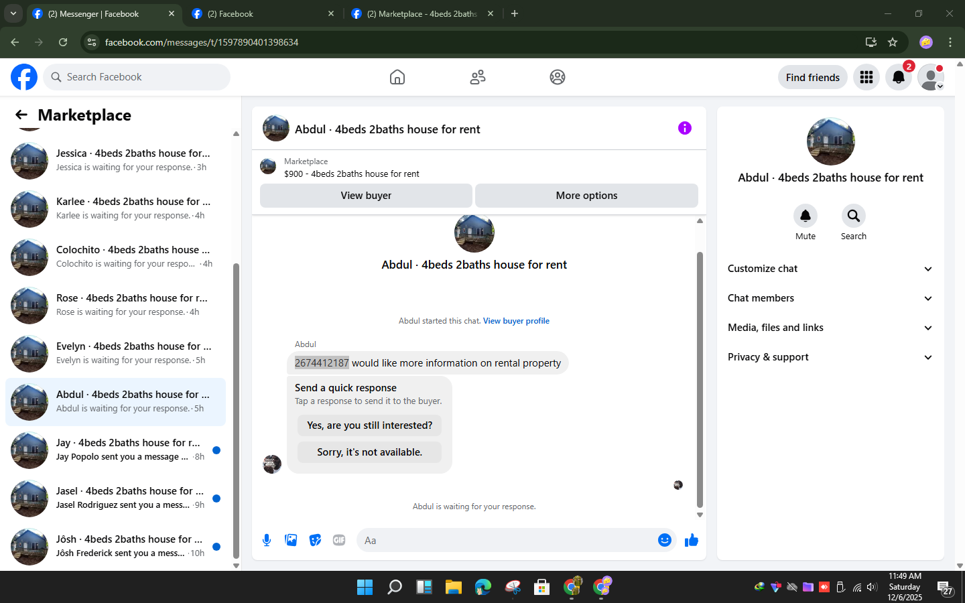Open taskbar Search icon
This screenshot has width=965, height=603.
coord(395,587)
